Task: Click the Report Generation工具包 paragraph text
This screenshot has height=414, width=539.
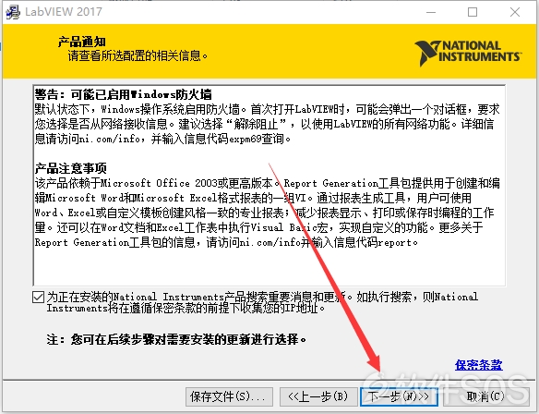Action: [x=267, y=213]
